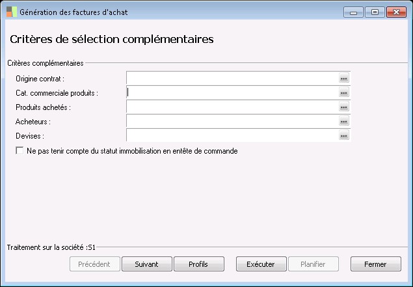The height and width of the screenshot is (287, 413).
Task: Open the Produits achetés selection browser
Action: 344,107
